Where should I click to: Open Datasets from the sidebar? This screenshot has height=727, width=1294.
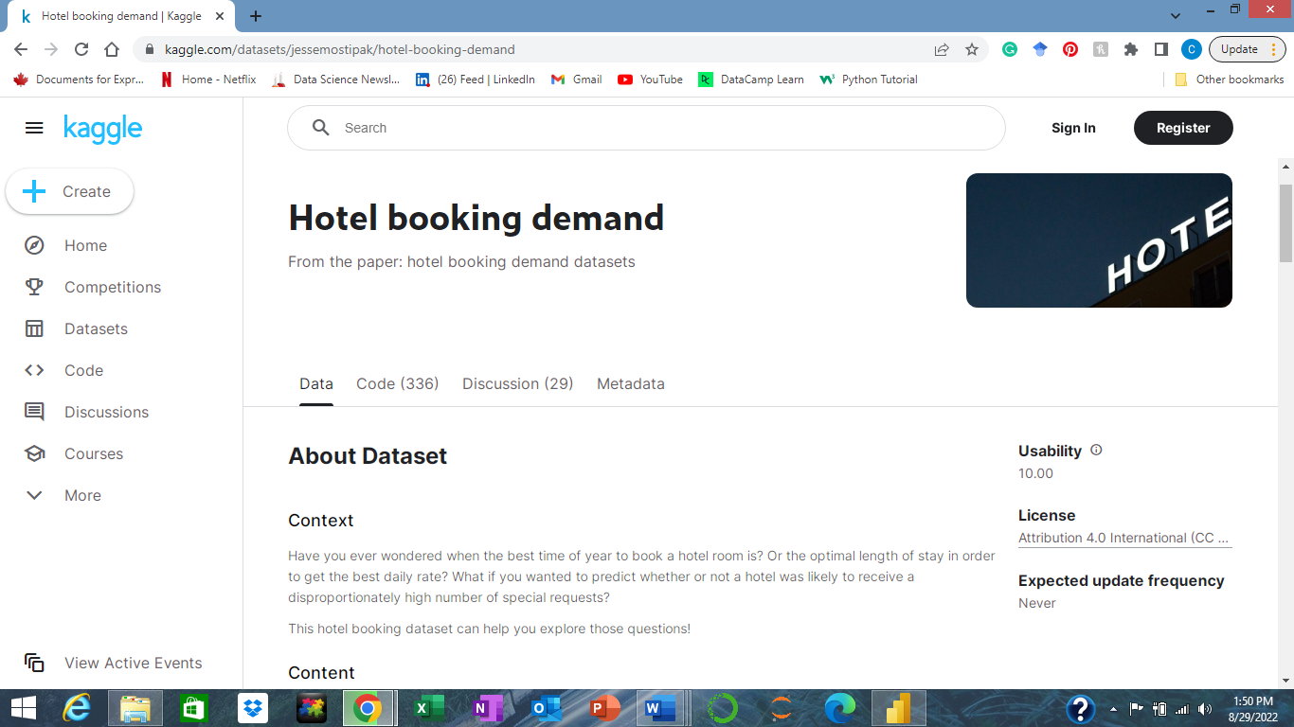pos(34,328)
